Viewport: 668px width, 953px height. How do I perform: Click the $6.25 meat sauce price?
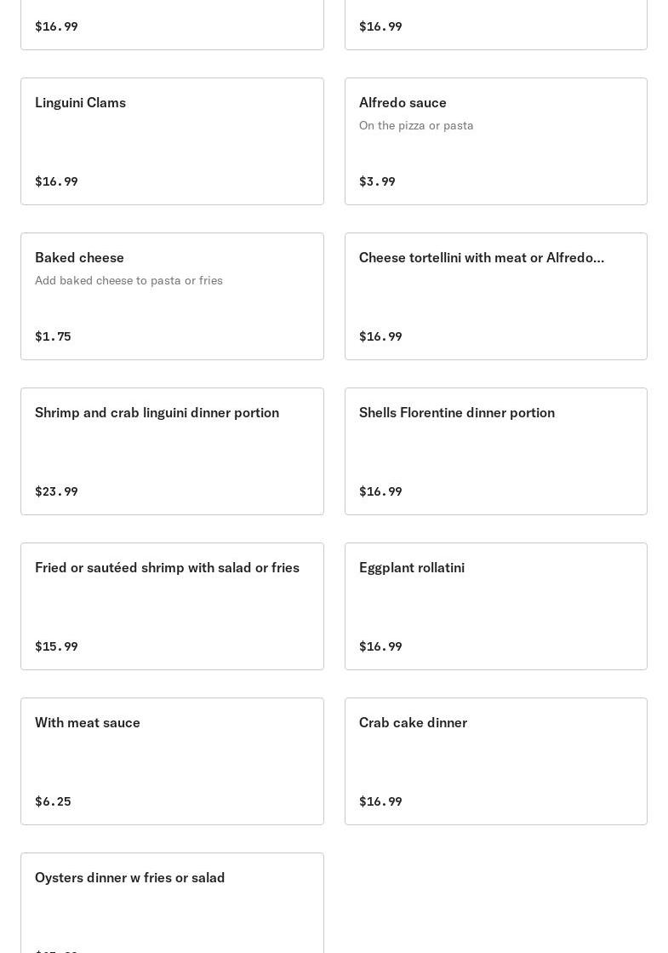pos(53,801)
